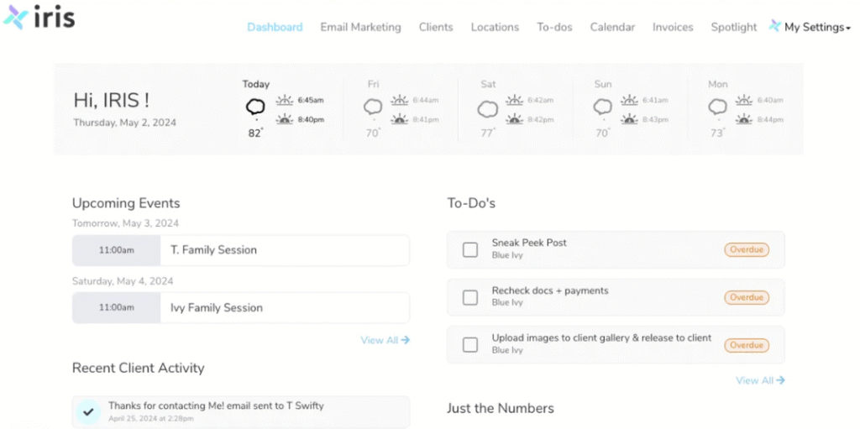
Task: Check off the Sneak Peek Post to-do
Action: coord(470,249)
